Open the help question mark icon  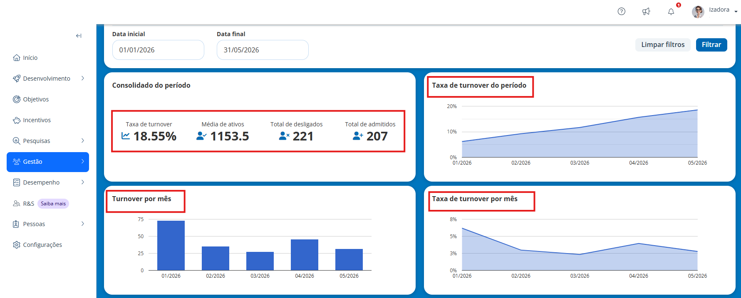point(621,12)
